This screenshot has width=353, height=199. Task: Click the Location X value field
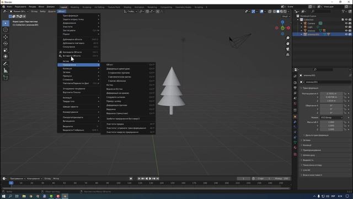pos(331,93)
